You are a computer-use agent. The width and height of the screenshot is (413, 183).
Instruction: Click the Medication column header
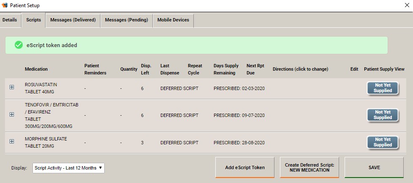point(36,69)
